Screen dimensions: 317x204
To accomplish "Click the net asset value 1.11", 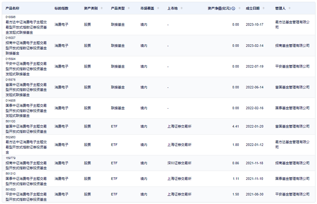I will [236, 178].
